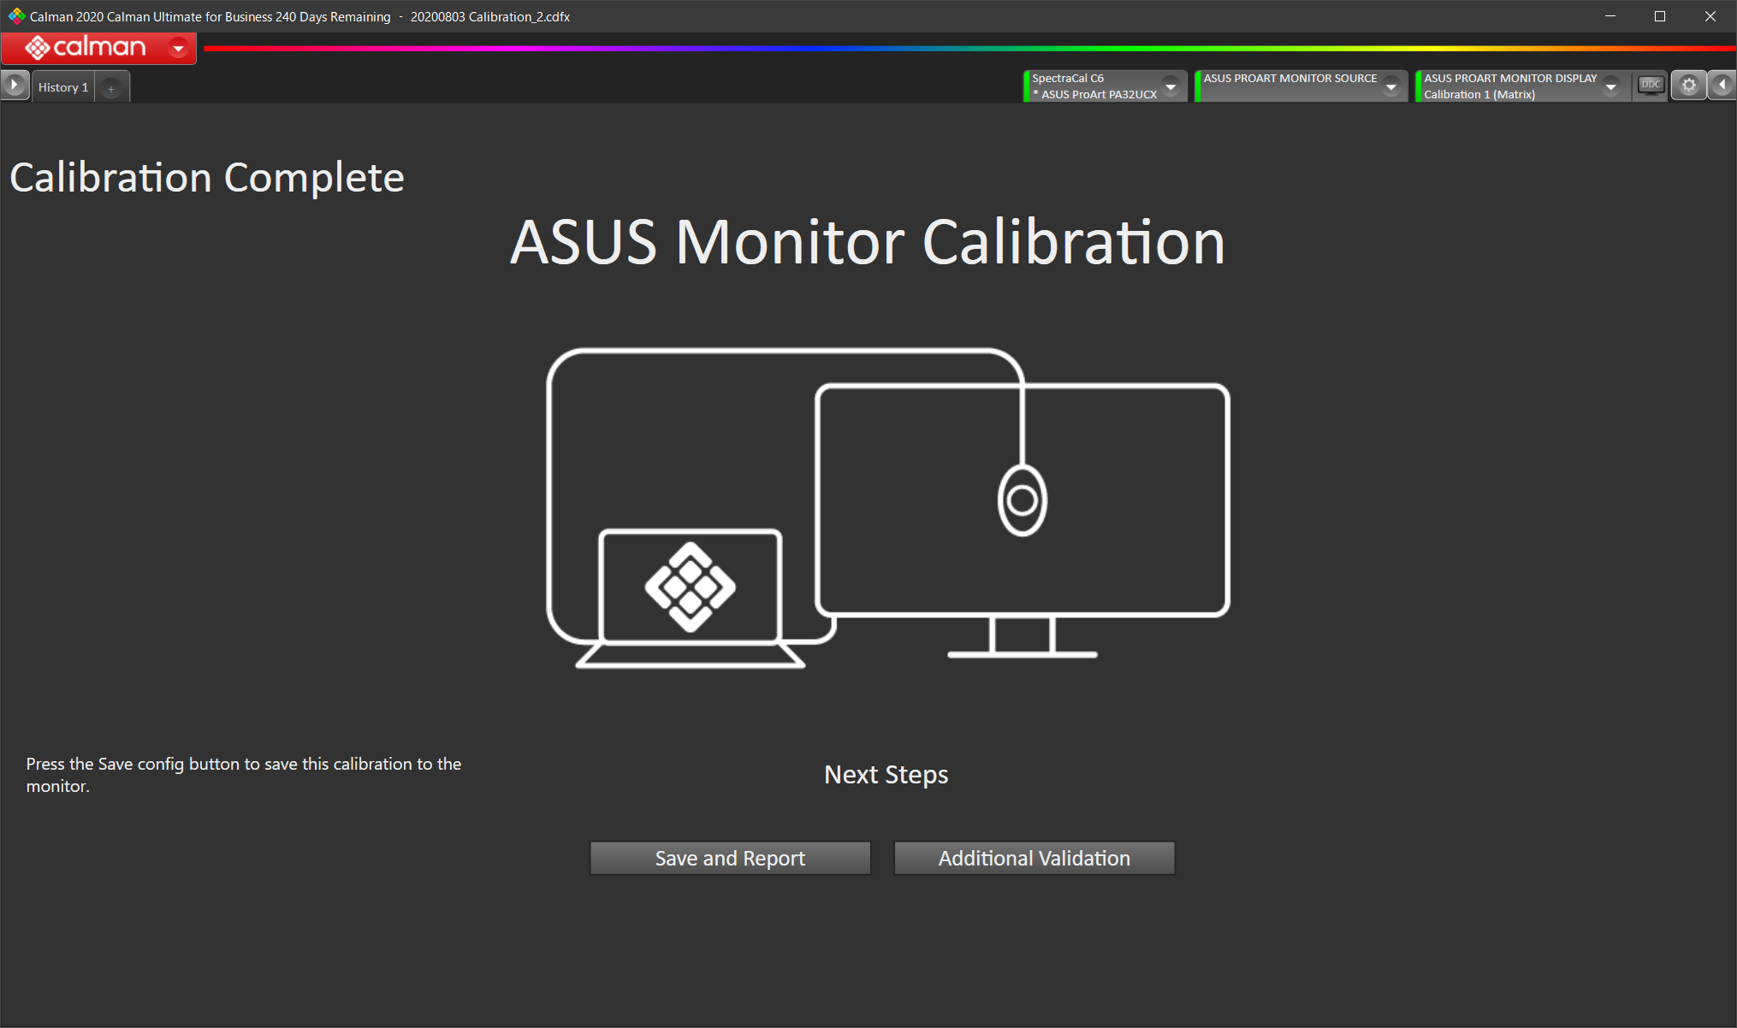1737x1028 pixels.
Task: Click the Save config instruction text
Action: [244, 775]
